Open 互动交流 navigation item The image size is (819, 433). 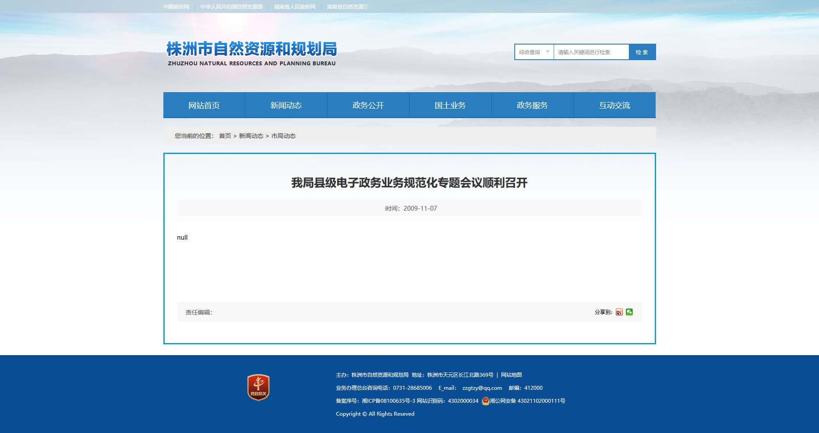(x=615, y=105)
